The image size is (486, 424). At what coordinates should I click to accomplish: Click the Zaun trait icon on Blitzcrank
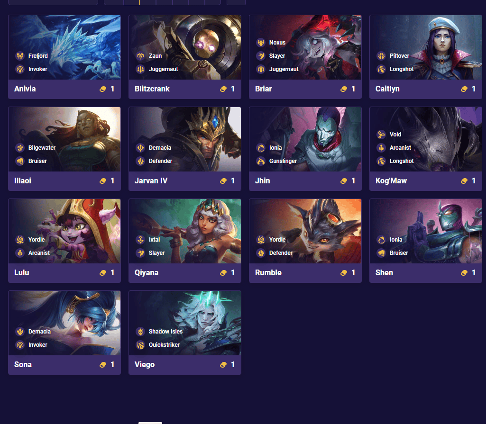[140, 56]
